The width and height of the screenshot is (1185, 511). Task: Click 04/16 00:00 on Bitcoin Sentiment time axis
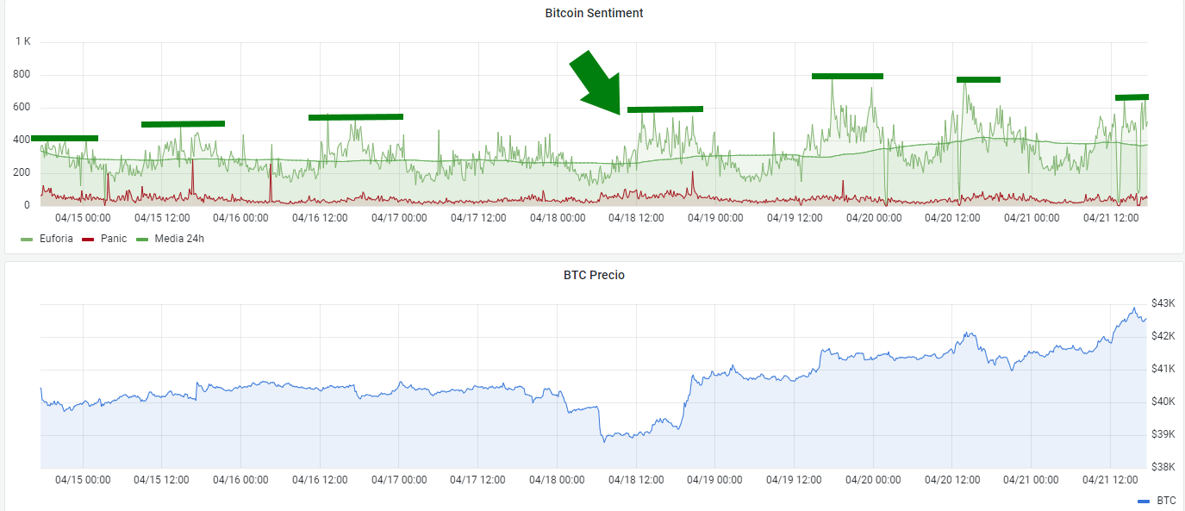(x=240, y=218)
